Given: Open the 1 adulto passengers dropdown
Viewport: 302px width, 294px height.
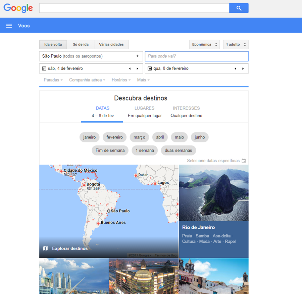Looking at the screenshot, I should (236, 45).
